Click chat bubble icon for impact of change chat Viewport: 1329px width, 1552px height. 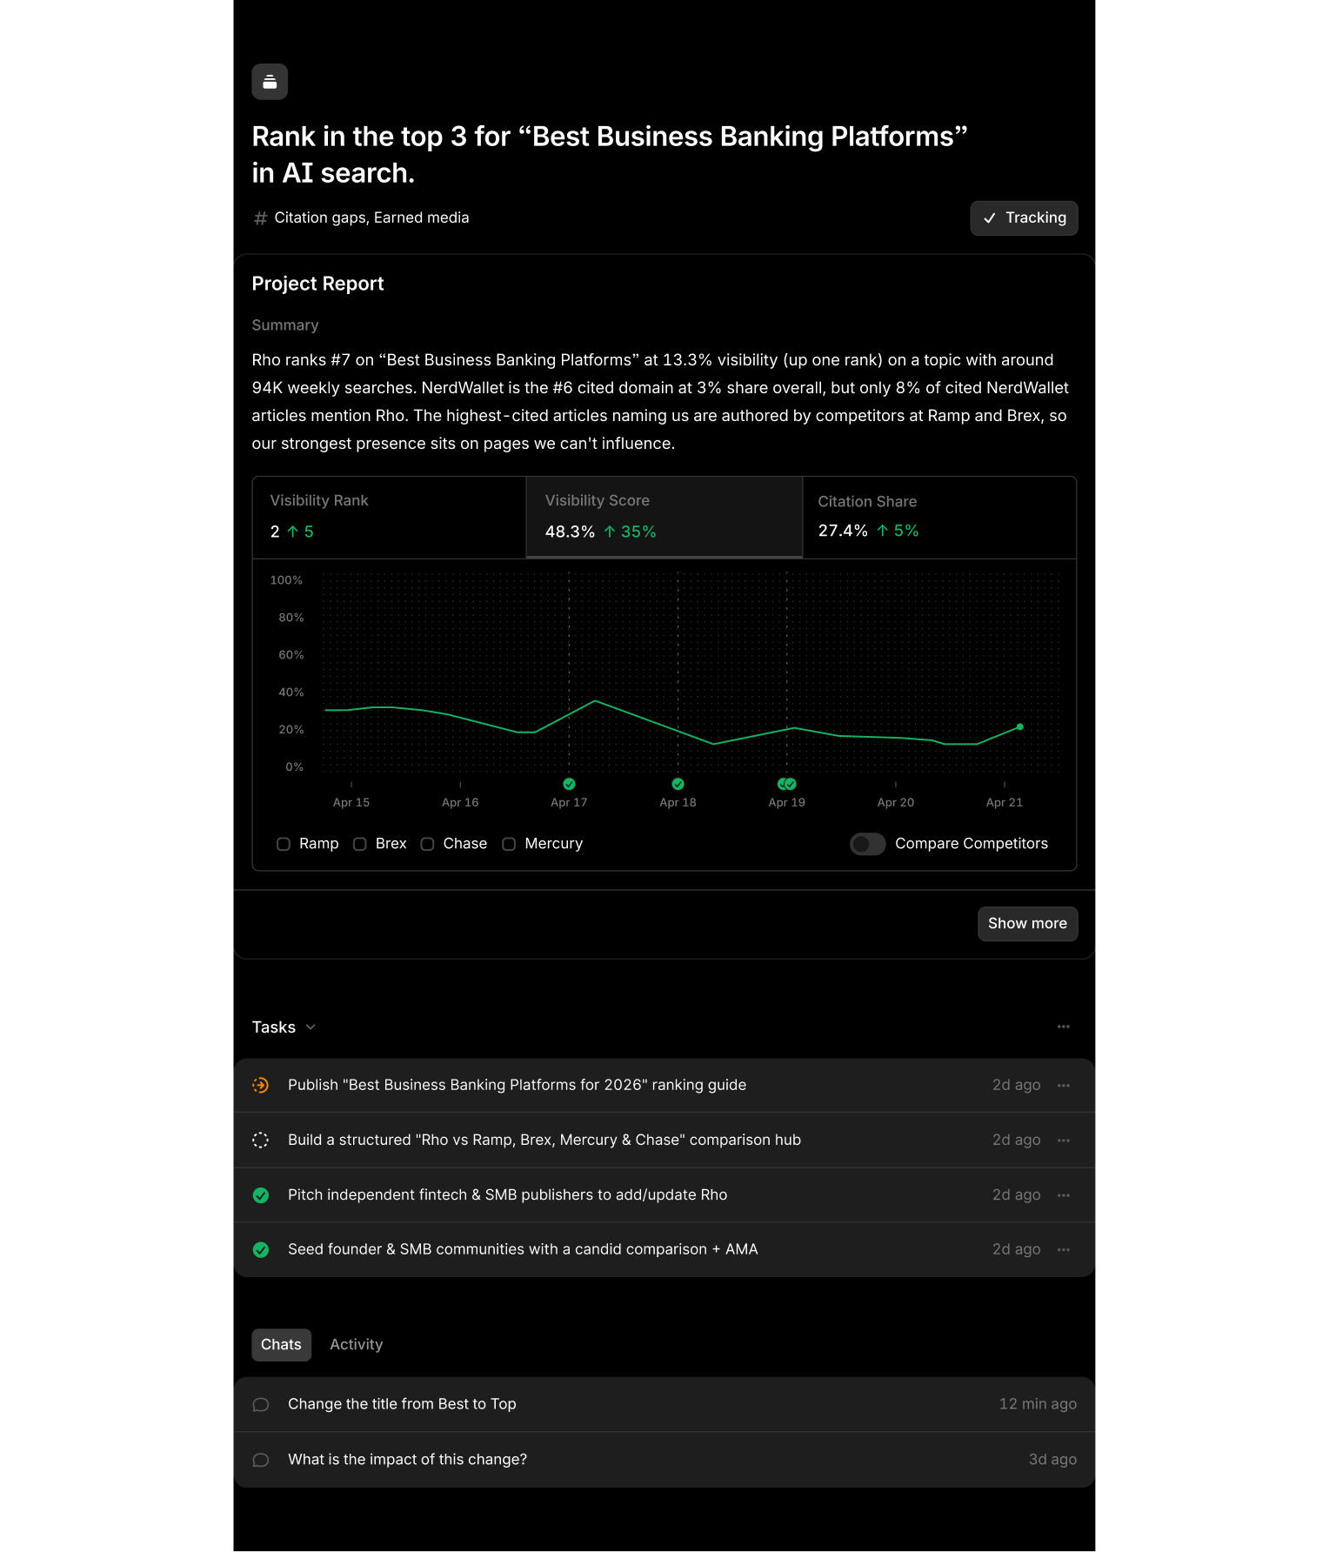(260, 1461)
